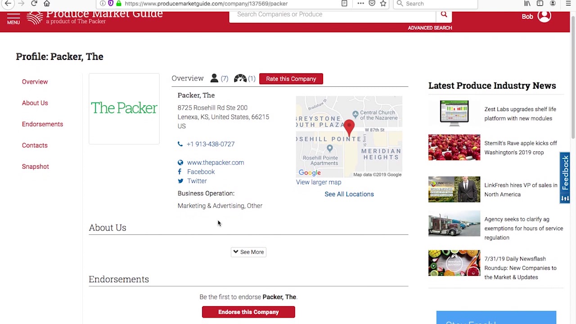Open the Feedback side tab
Screen dimensions: 576x324
click(565, 178)
